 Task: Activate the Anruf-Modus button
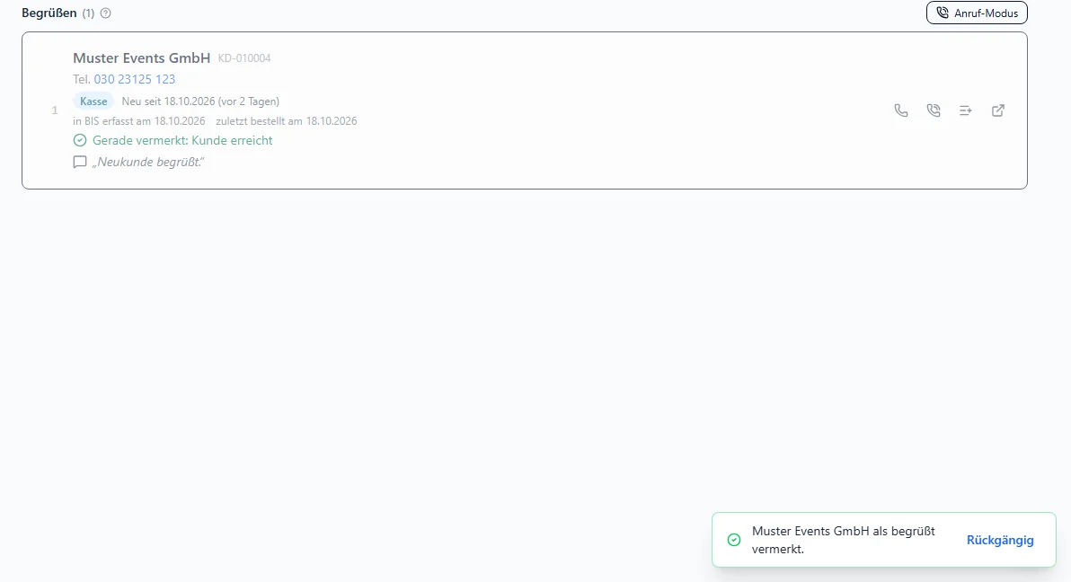977,13
